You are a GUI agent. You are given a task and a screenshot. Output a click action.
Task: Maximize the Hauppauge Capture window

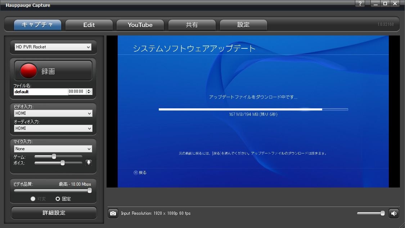tap(385, 4)
